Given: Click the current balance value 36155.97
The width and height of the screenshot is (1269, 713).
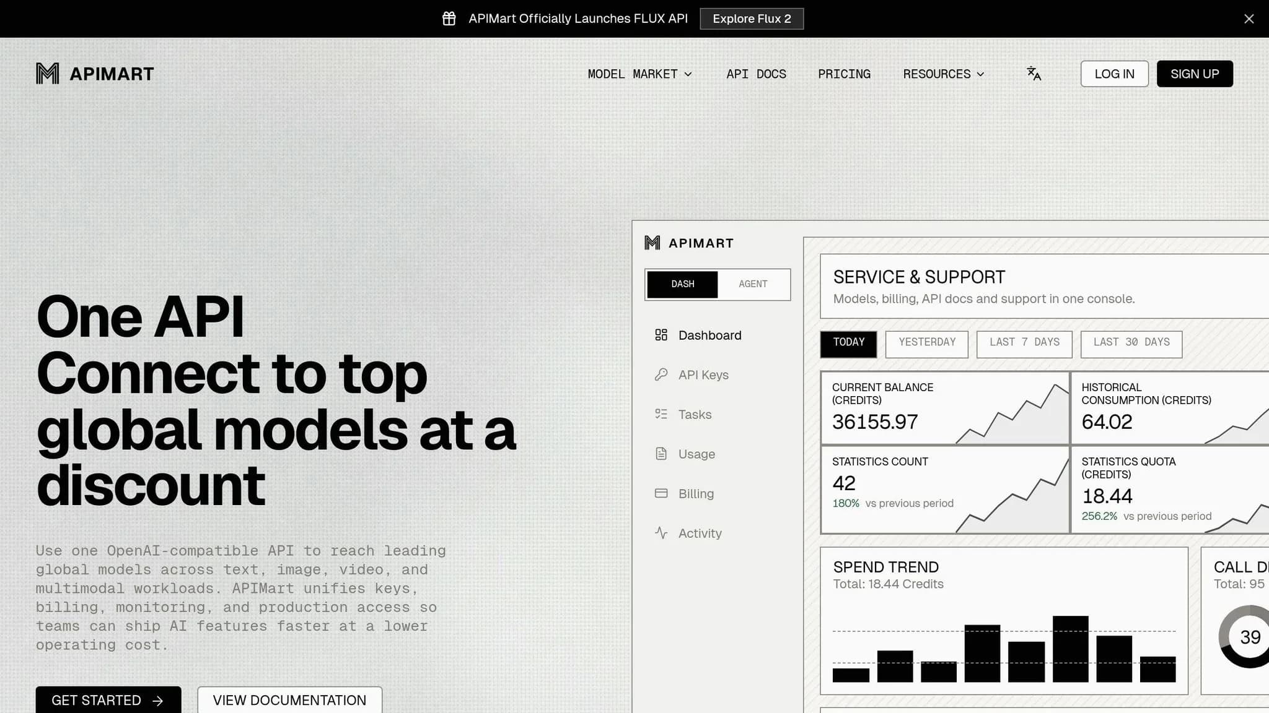Looking at the screenshot, I should (x=875, y=421).
